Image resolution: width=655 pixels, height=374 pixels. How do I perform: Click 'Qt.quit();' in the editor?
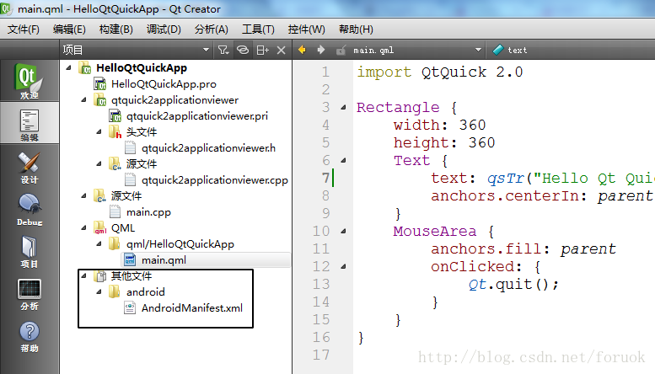tap(513, 284)
